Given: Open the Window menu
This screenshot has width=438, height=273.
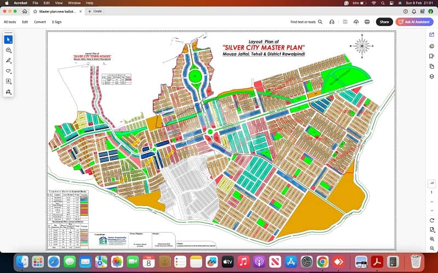Looking at the screenshot, I should (74, 3).
